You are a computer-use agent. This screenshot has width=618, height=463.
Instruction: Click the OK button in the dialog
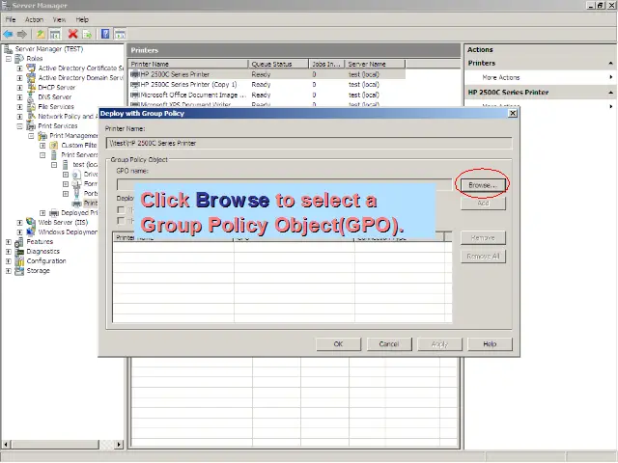338,344
